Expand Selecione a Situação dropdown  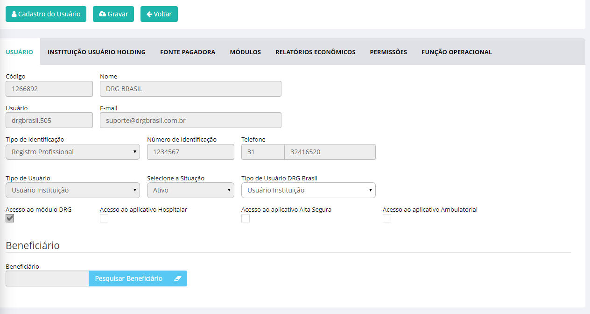click(190, 190)
